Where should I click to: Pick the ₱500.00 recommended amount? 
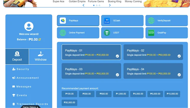104,94
